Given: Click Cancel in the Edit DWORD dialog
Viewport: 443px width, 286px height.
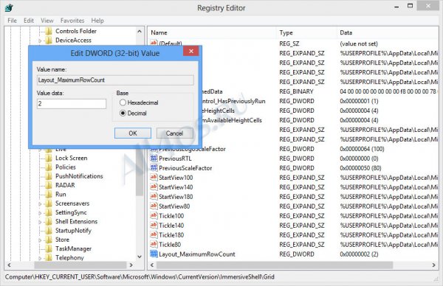Looking at the screenshot, I should (x=174, y=133).
